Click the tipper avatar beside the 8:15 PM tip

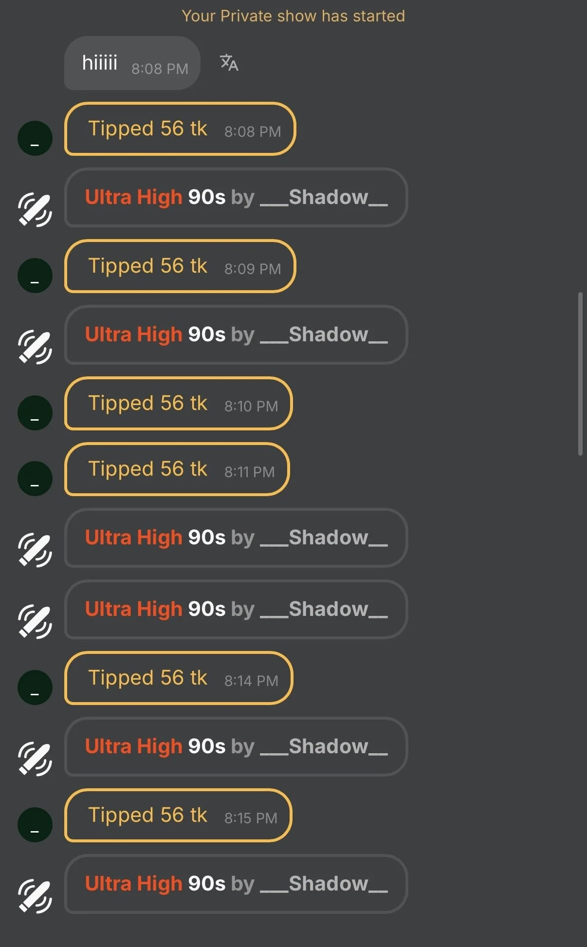point(35,825)
